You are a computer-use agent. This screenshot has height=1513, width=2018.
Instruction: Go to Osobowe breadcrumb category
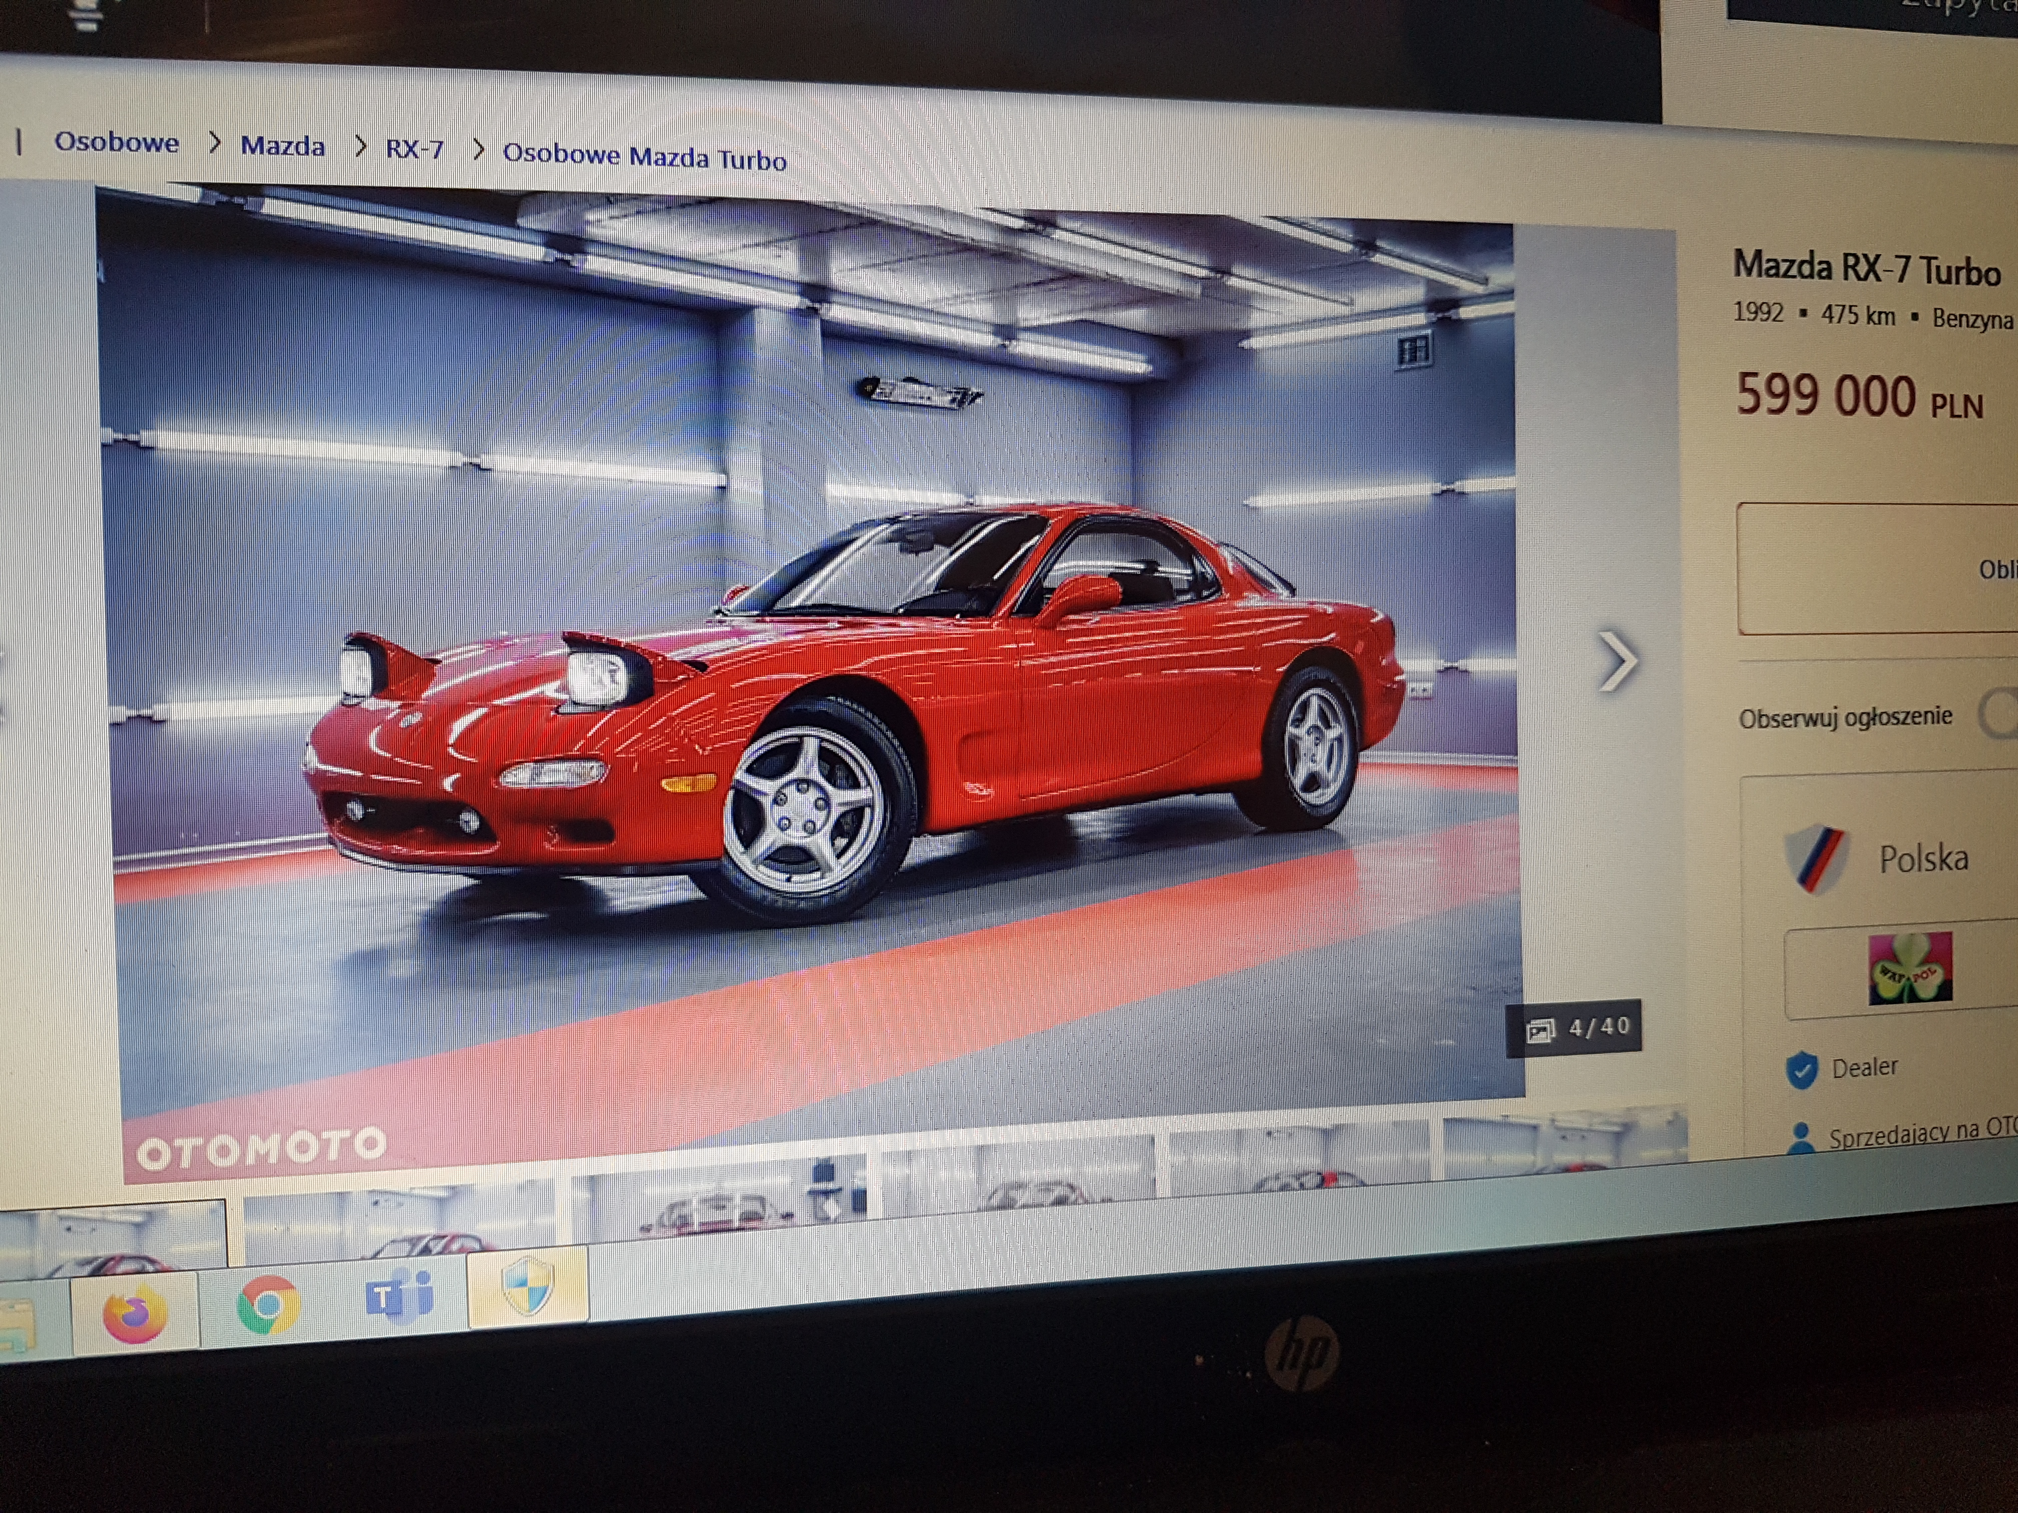[x=117, y=142]
